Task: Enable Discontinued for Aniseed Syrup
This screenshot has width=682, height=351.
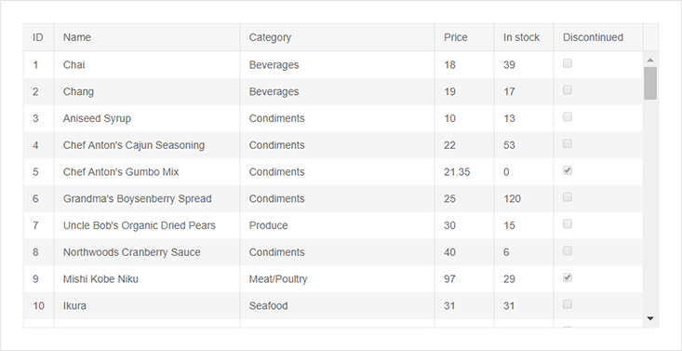Action: 568,117
